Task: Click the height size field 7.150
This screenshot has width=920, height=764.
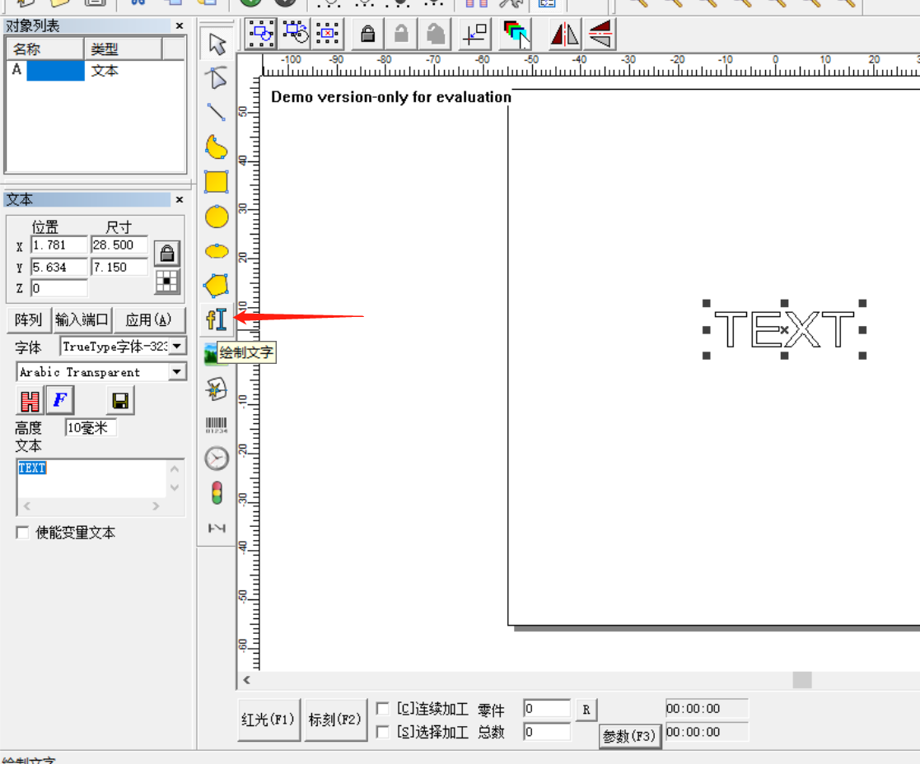Action: pyautogui.click(x=119, y=267)
